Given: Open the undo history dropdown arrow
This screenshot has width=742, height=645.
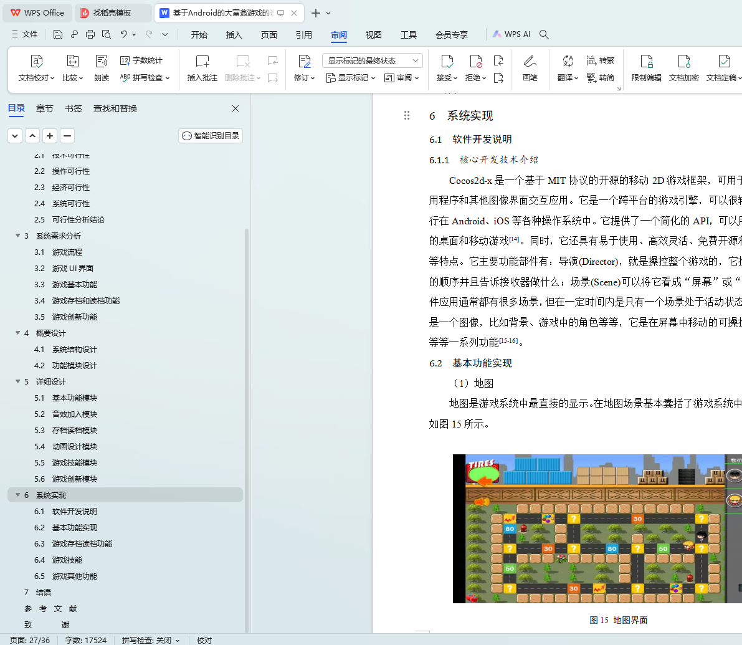Looking at the screenshot, I should (x=134, y=34).
